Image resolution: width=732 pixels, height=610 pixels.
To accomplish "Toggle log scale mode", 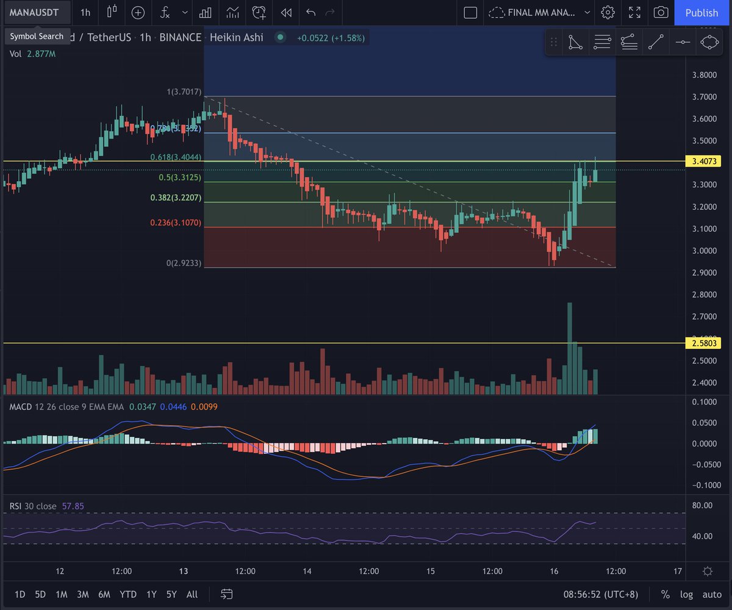I will pyautogui.click(x=686, y=594).
